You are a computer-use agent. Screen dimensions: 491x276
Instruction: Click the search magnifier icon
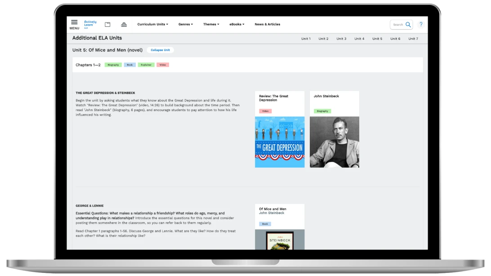click(x=408, y=24)
